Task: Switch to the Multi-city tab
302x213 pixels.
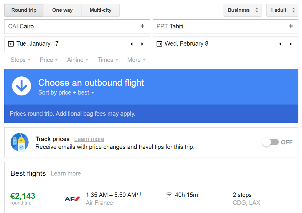Action: point(100,10)
